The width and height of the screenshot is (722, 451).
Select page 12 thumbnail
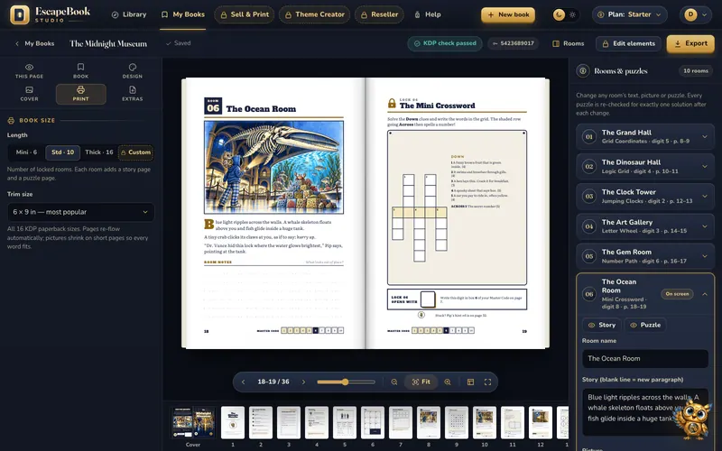point(540,422)
